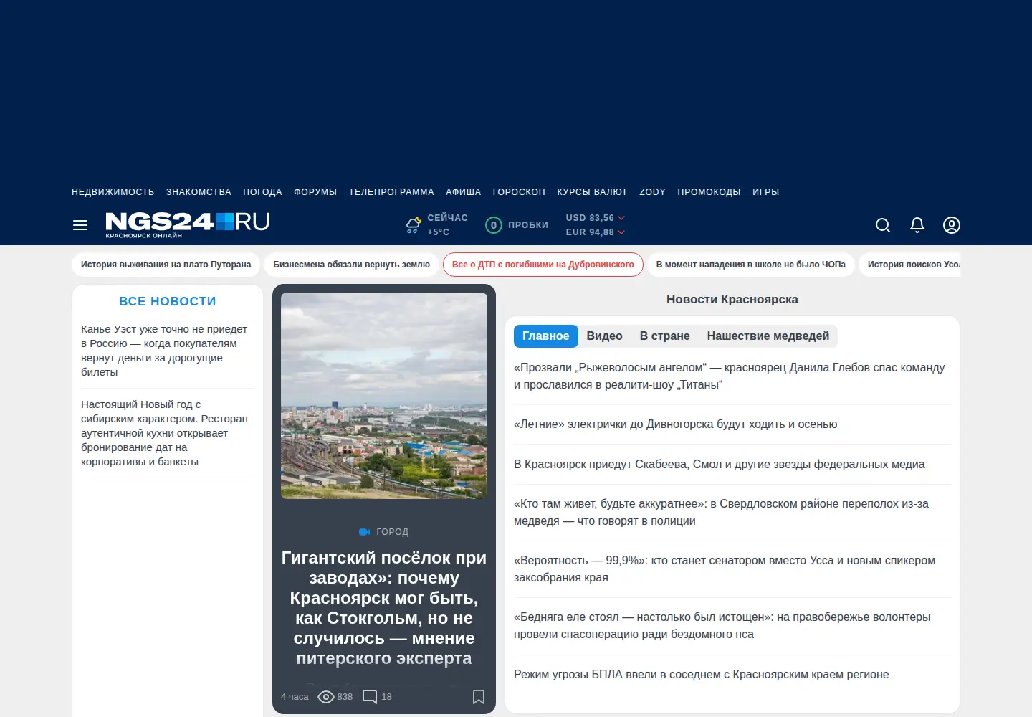
Task: Click the traffic score circle icon
Action: 494,225
